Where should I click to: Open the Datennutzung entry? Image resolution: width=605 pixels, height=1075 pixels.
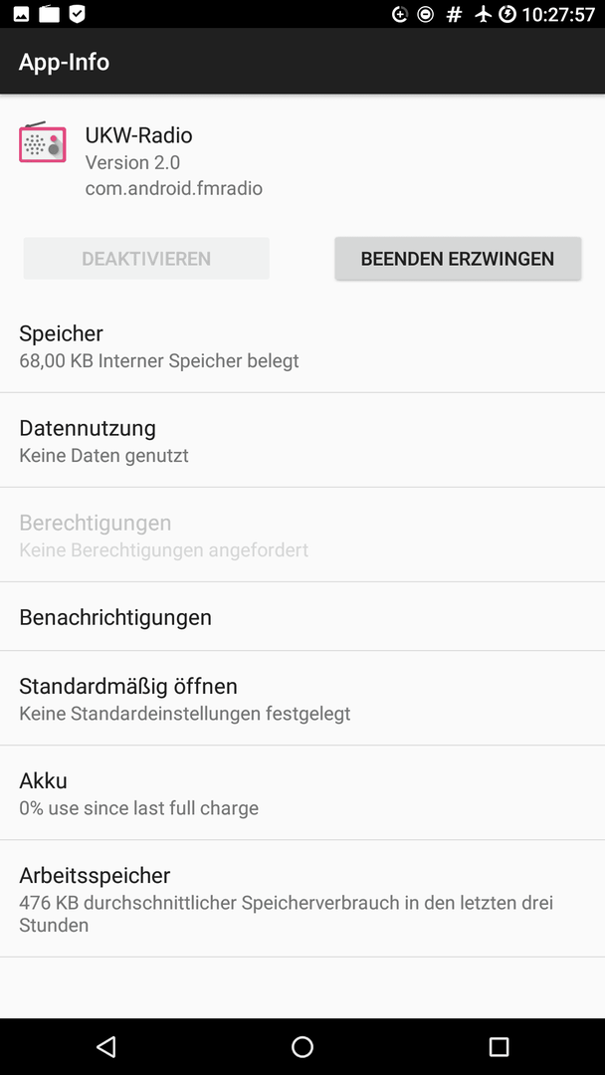(x=302, y=441)
